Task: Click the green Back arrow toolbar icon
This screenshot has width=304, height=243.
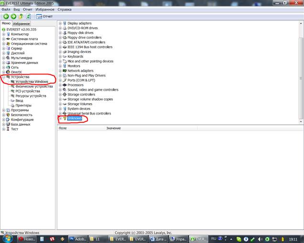Action: pyautogui.click(x=6, y=16)
